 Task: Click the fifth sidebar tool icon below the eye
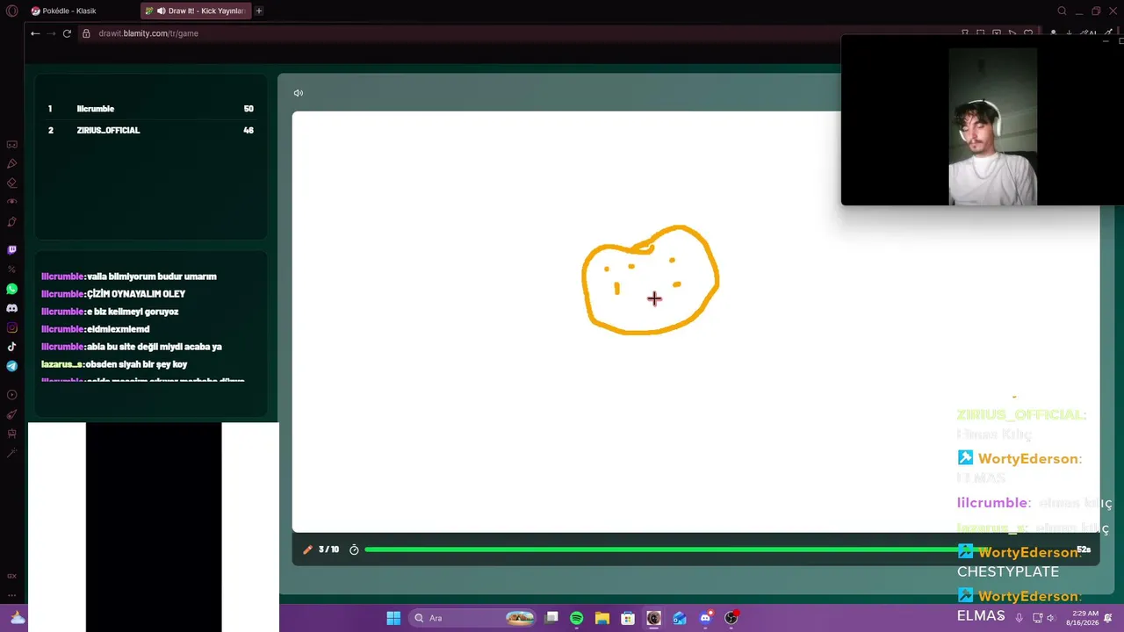click(11, 222)
